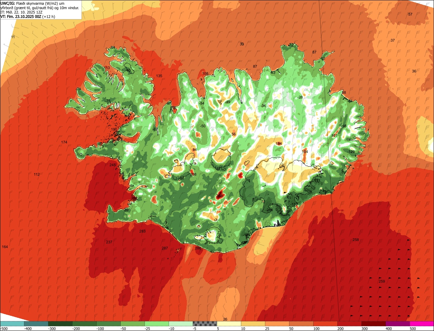This screenshot has height=331, width=434.
Task: Click the magenta legend swatch right of 500
Action: coord(422,324)
